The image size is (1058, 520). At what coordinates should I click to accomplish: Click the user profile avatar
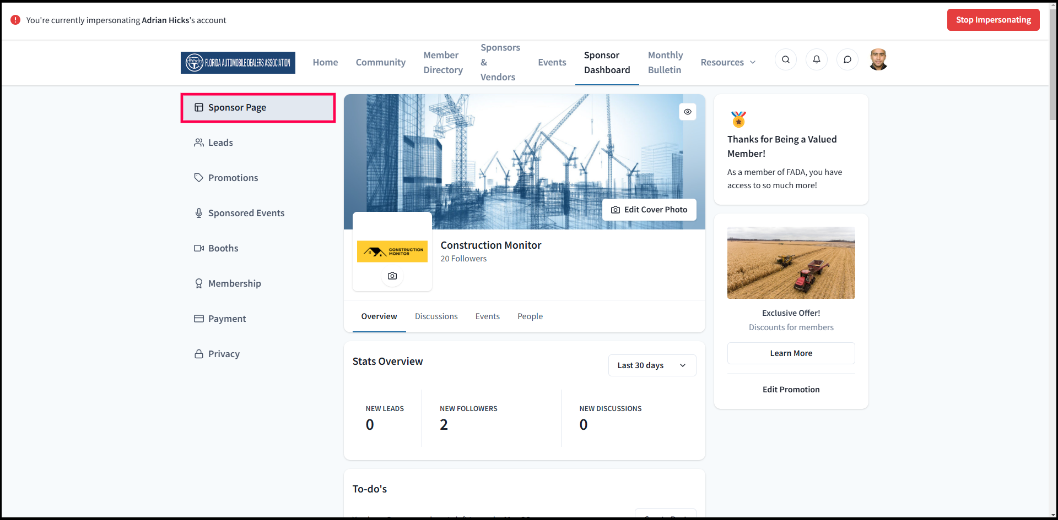pyautogui.click(x=878, y=59)
